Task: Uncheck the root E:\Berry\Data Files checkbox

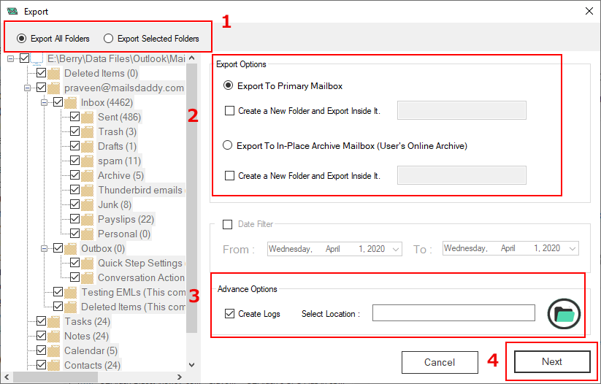Action: [25, 58]
